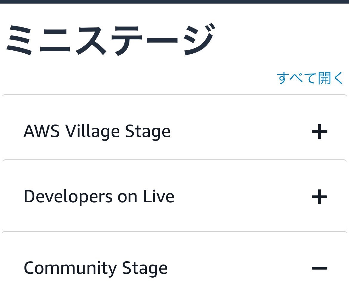Expand the Developers on Live section
Image resolution: width=349 pixels, height=294 pixels.
pos(174,197)
